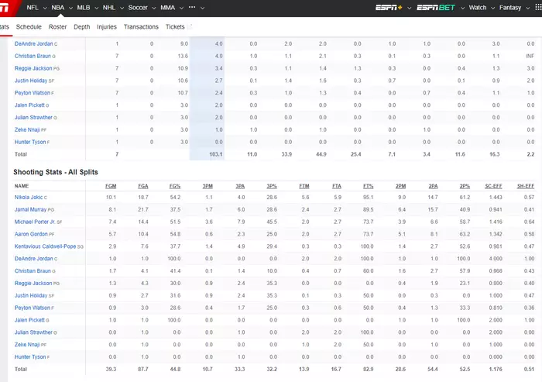Image resolution: width=542 pixels, height=382 pixels.
Task: Sort shooting stats by FG%
Action: (x=175, y=186)
